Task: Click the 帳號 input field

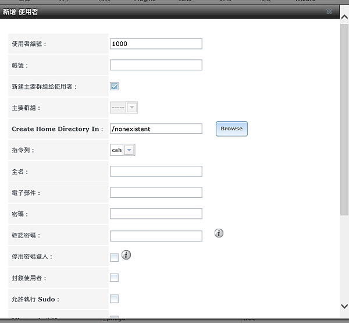Action: coord(156,65)
